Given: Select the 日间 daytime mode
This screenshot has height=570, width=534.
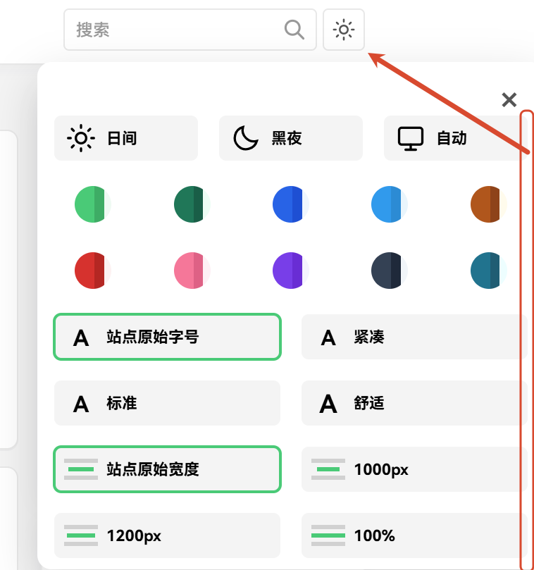Looking at the screenshot, I should (126, 138).
